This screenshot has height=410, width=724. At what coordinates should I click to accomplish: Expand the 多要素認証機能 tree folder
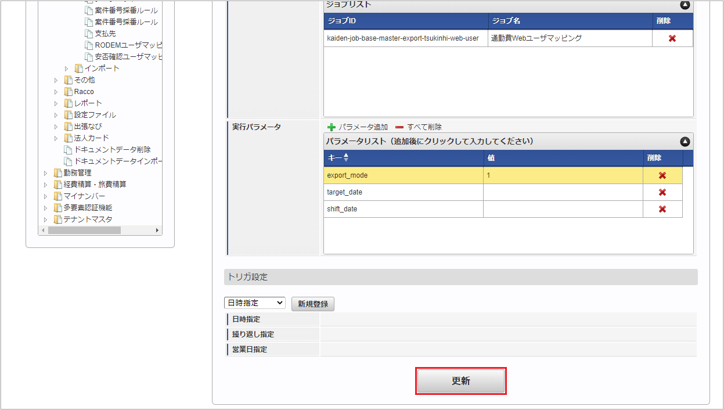pyautogui.click(x=46, y=208)
